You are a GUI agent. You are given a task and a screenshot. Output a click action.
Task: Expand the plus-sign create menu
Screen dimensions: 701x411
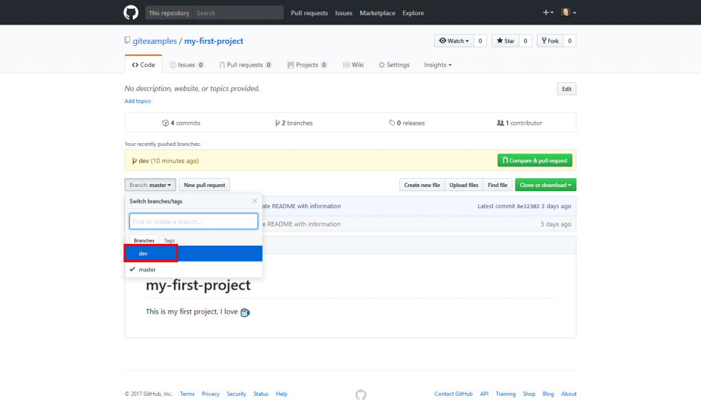(x=547, y=12)
